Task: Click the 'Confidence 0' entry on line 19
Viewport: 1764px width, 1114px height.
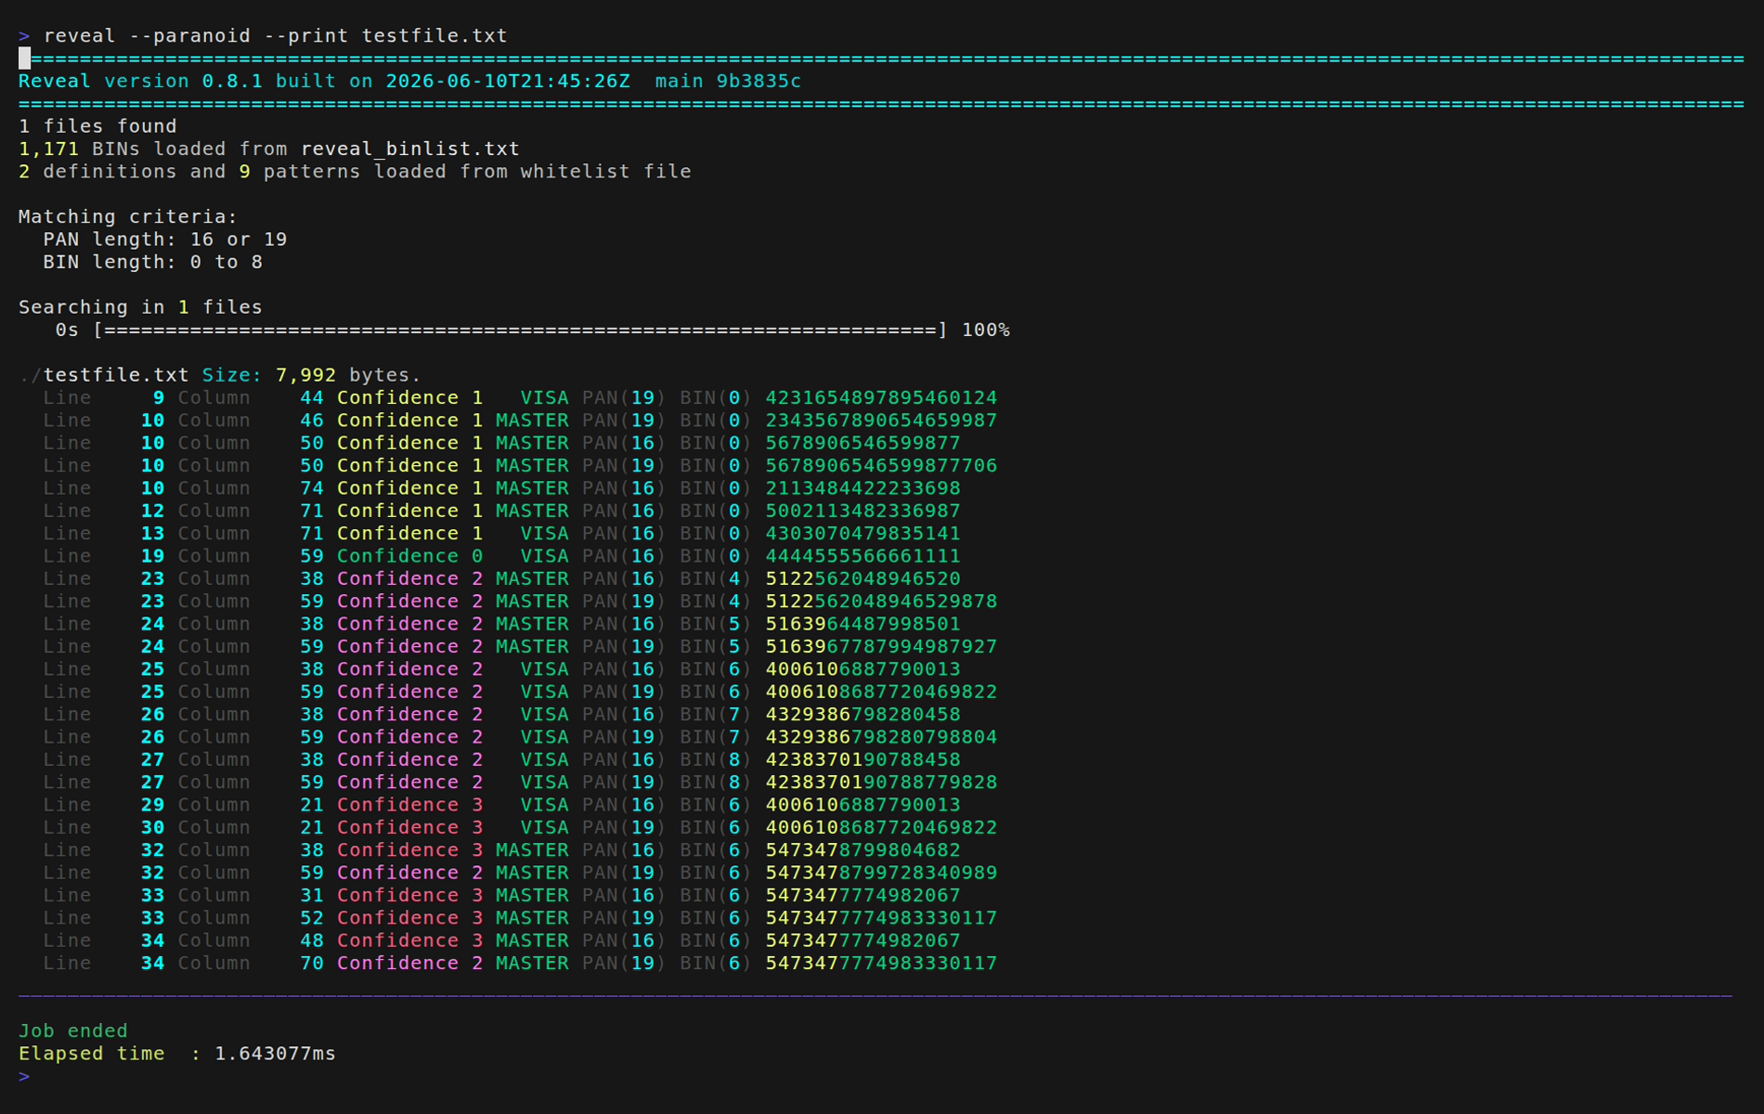Action: pos(409,556)
